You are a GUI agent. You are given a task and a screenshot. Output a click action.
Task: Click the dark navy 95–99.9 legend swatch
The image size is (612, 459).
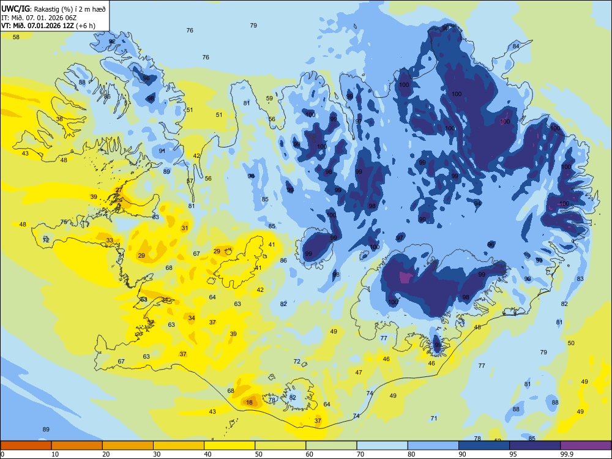pyautogui.click(x=535, y=446)
